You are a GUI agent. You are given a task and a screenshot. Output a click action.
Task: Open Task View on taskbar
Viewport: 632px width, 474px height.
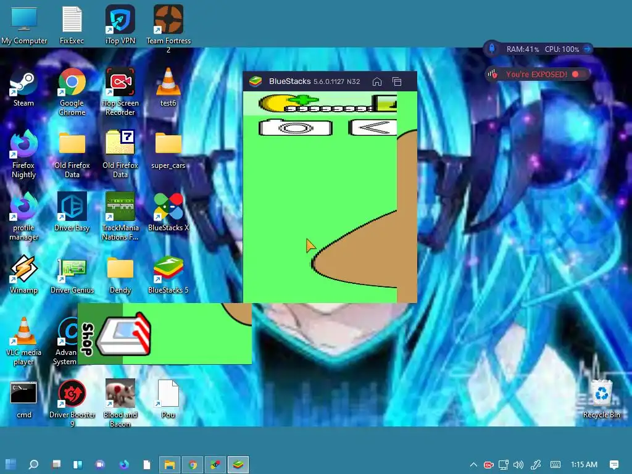[56, 464]
